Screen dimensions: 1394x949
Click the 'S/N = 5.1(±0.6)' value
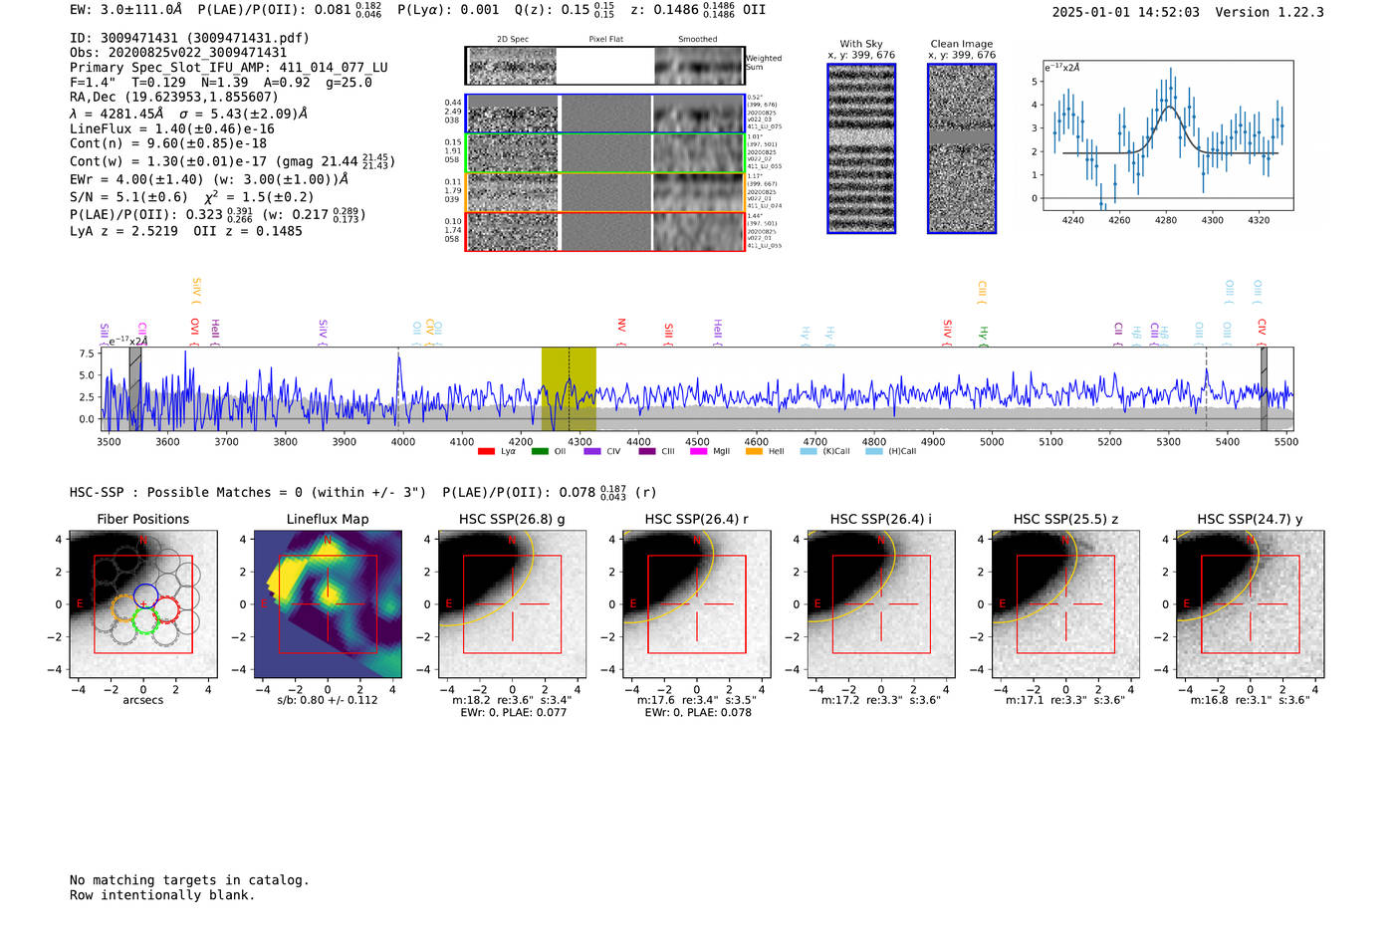pyautogui.click(x=128, y=197)
